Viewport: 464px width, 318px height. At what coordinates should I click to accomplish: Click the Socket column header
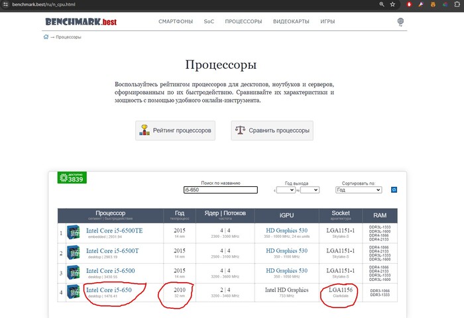tap(341, 215)
